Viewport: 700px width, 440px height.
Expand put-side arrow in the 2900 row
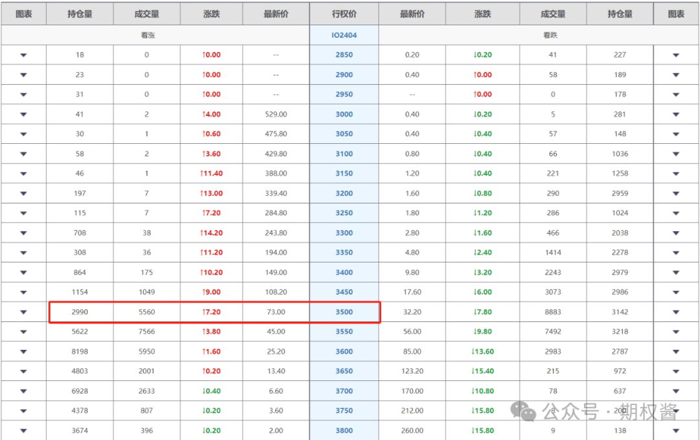[x=676, y=75]
